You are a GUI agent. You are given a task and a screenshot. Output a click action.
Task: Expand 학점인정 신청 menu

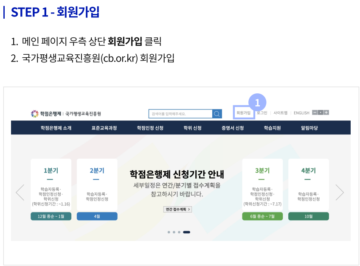coord(150,128)
